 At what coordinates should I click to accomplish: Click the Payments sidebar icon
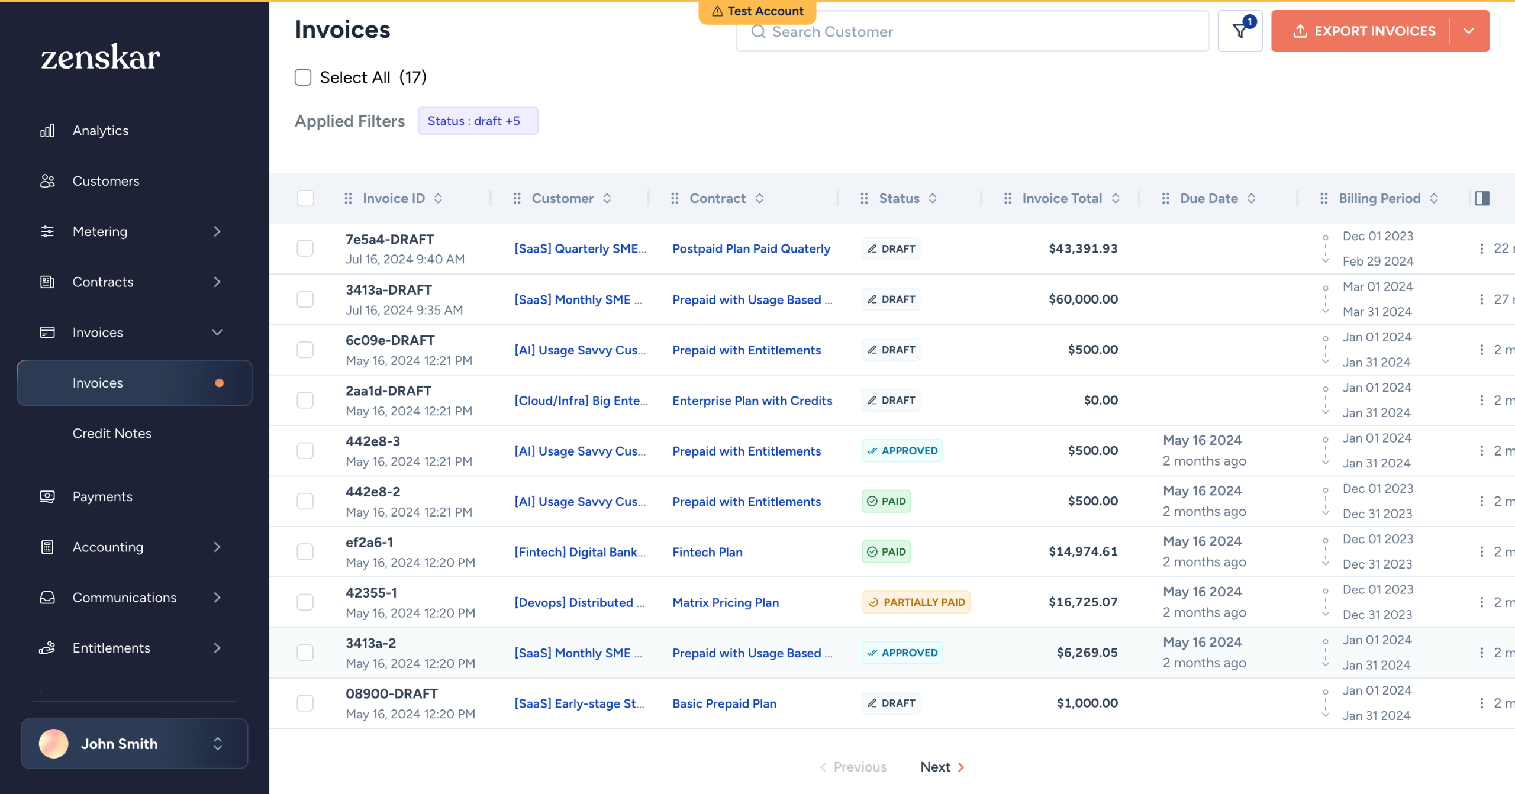47,496
